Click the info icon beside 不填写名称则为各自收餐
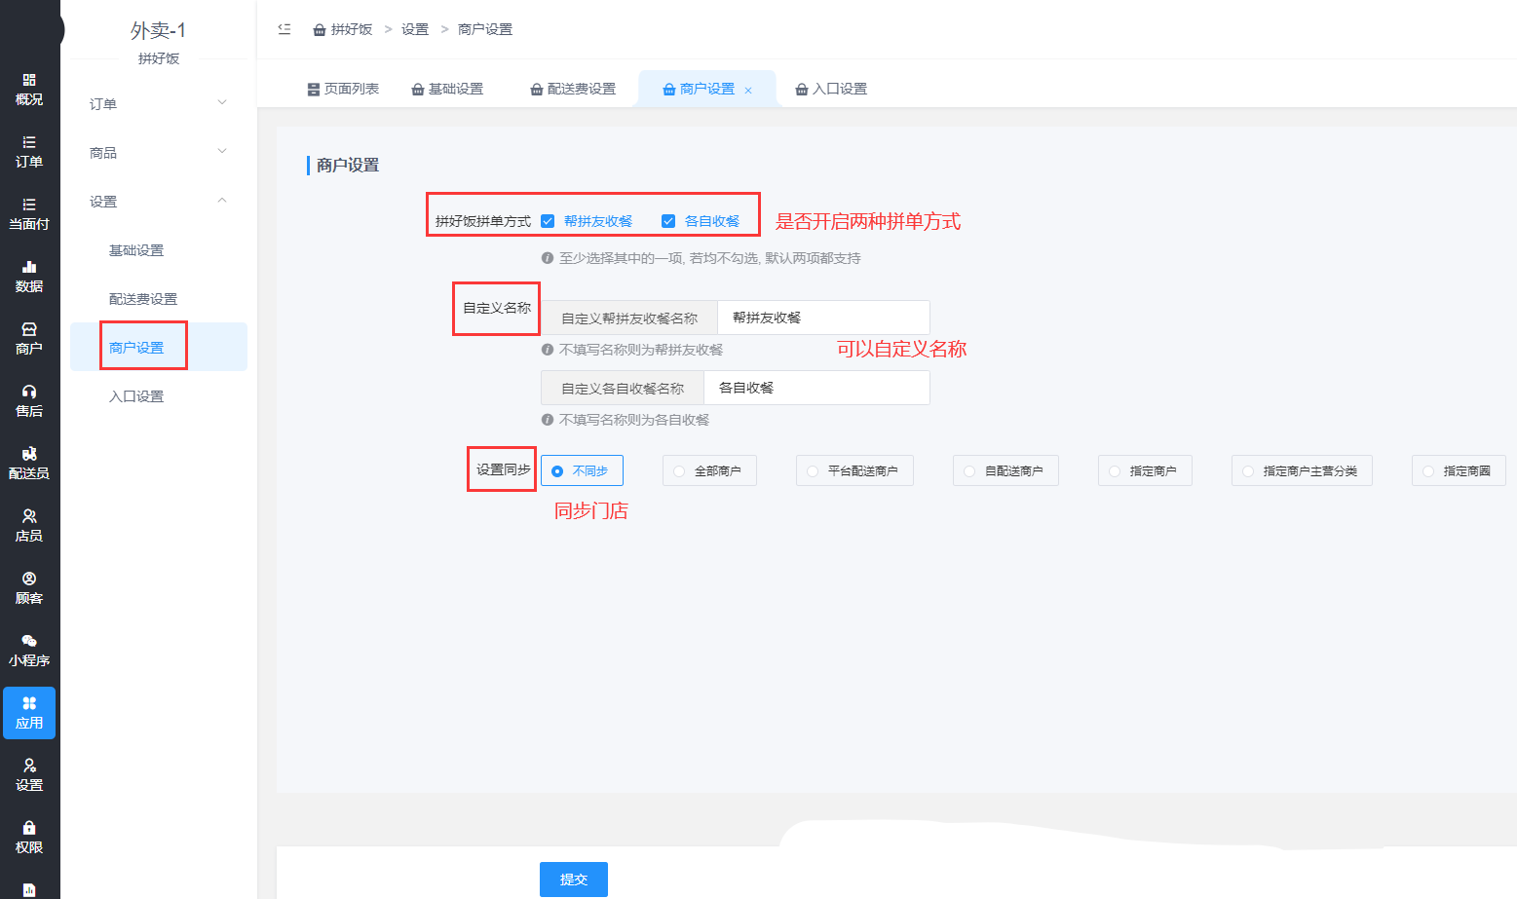The image size is (1517, 899). (548, 420)
